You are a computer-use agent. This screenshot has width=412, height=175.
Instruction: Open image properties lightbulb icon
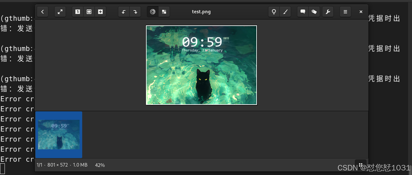pos(274,12)
